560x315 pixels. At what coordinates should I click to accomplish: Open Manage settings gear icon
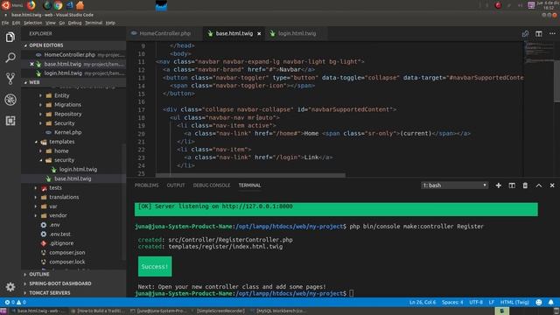(10, 287)
